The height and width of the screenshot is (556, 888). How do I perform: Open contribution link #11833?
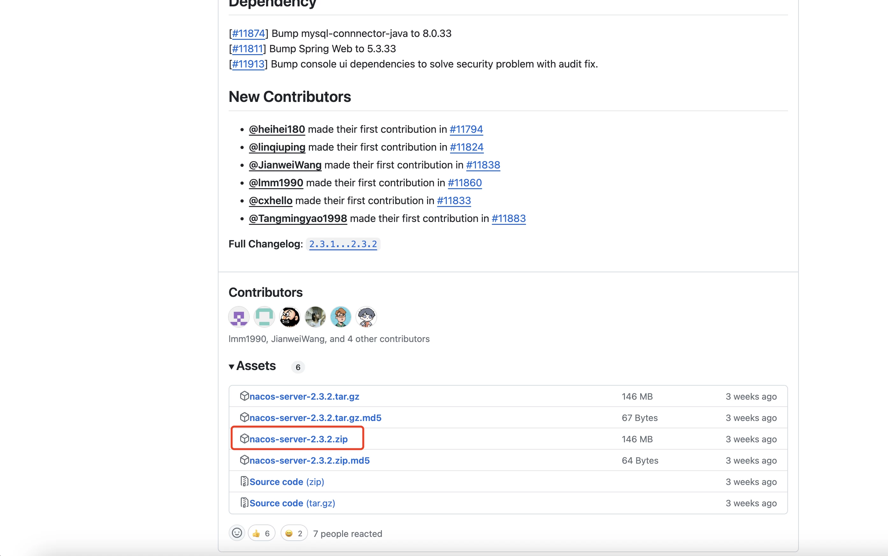point(454,201)
